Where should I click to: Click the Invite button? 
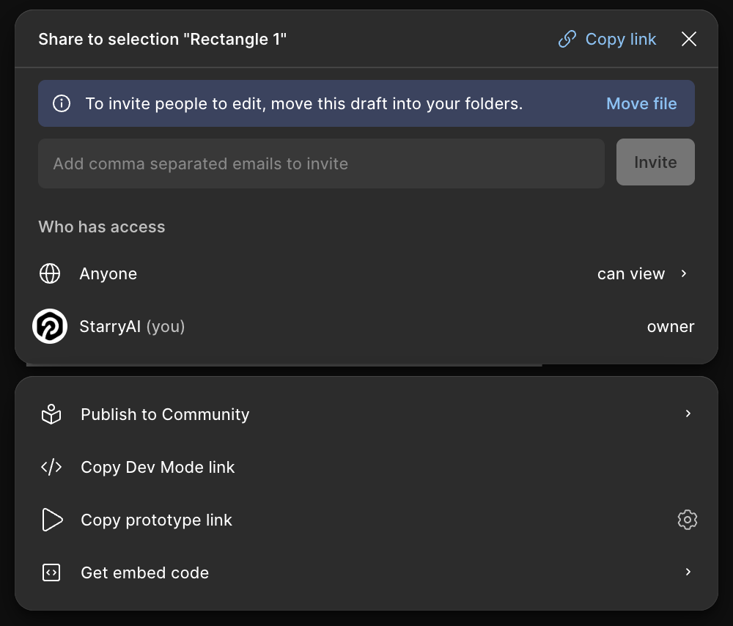(x=655, y=162)
